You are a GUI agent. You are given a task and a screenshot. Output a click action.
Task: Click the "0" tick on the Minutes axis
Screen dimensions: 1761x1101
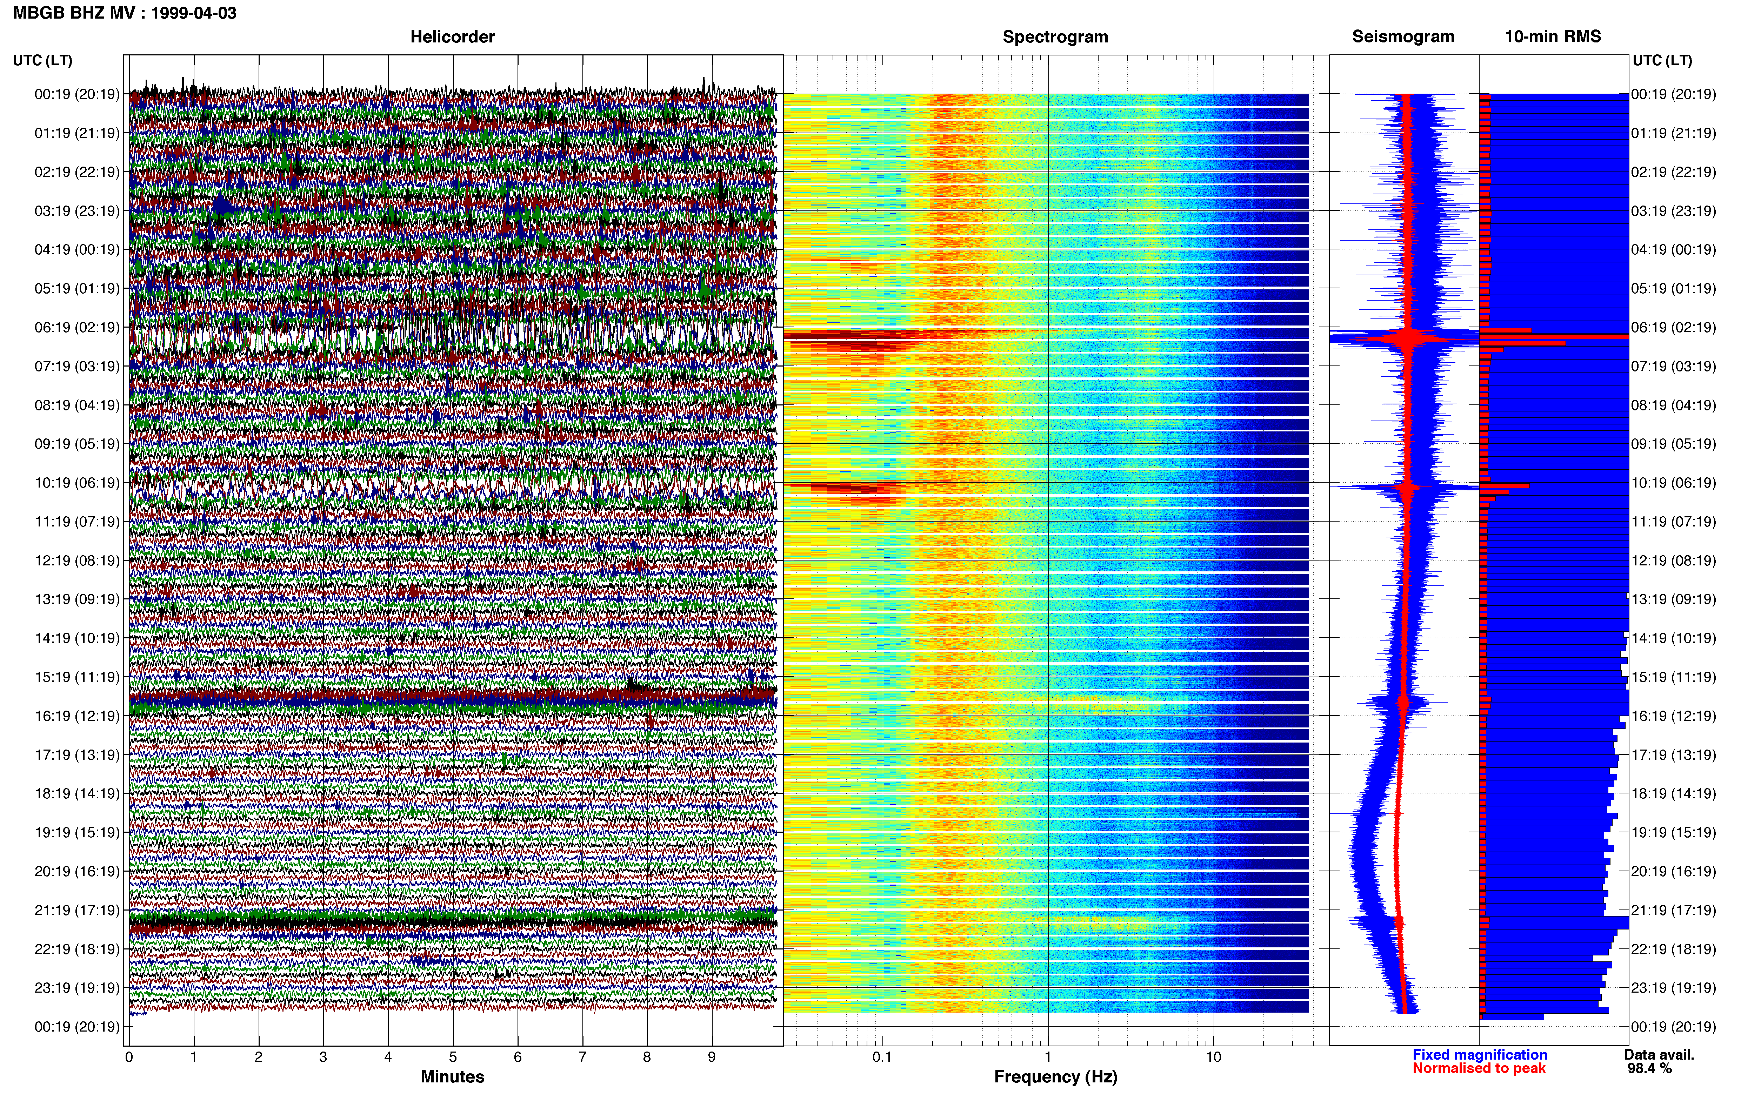[129, 1057]
